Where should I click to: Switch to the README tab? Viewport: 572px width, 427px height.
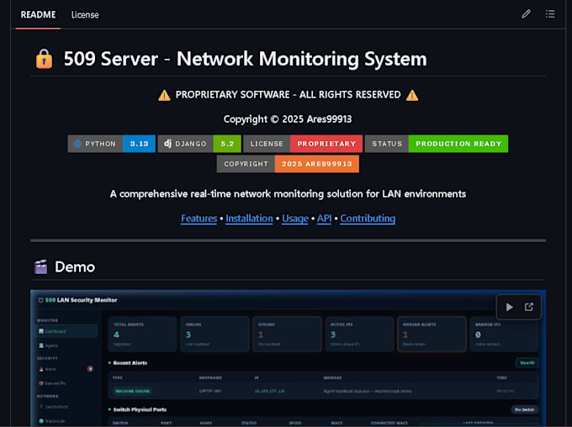coord(38,14)
